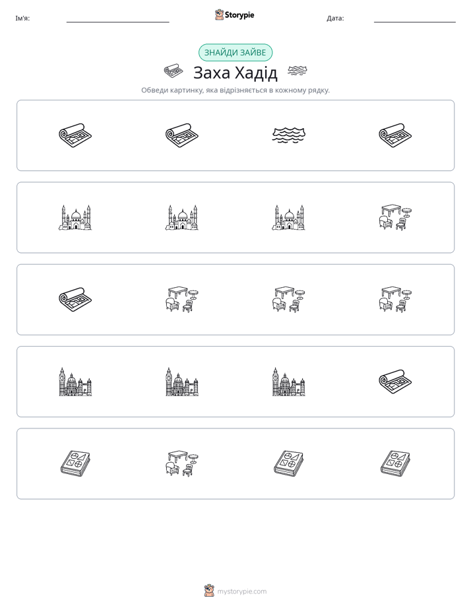Viewport: 471px width, 610px height.
Task: Click the first mosque picture in row two
Action: (75, 217)
